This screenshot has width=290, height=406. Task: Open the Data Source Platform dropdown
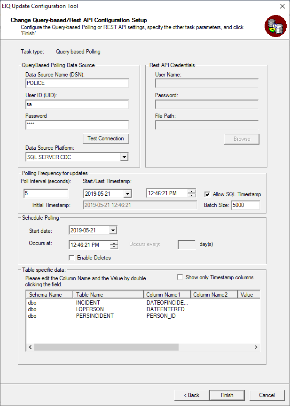(124, 157)
